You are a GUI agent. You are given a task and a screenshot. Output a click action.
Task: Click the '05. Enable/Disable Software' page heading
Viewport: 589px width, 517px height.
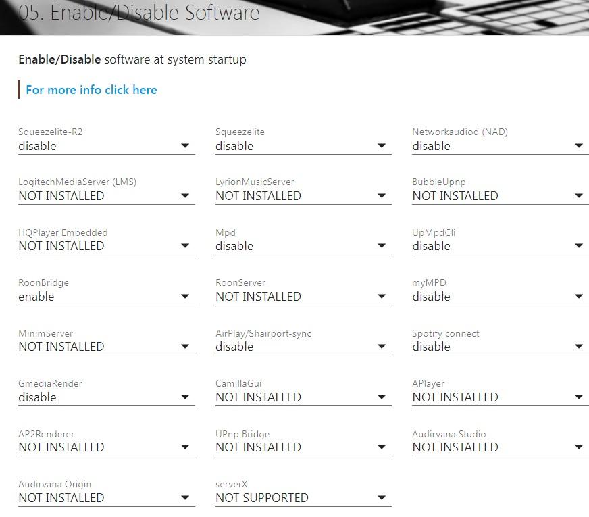tap(139, 12)
